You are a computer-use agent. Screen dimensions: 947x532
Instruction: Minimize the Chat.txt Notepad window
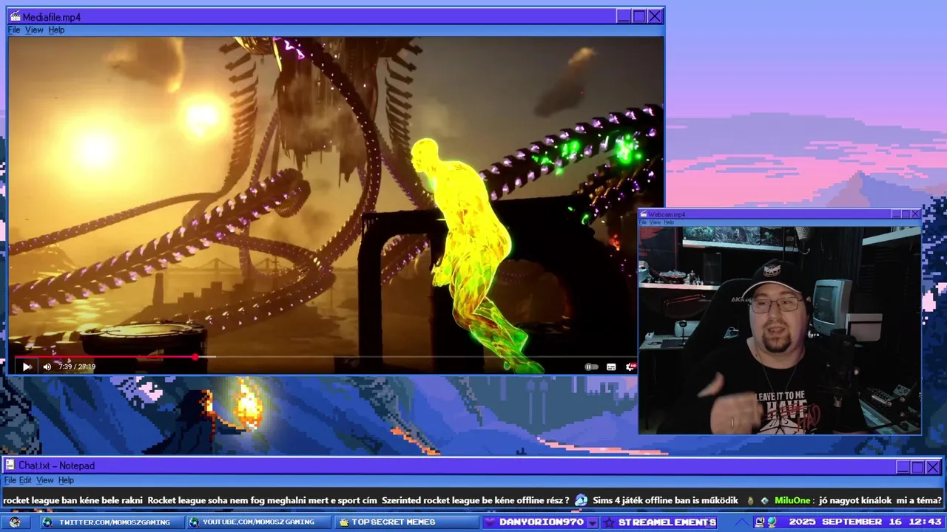pos(903,467)
